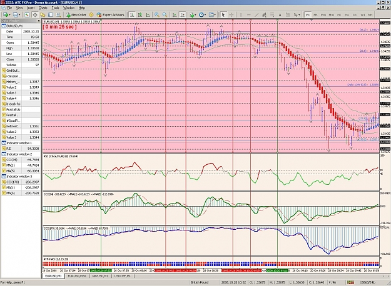Switch to the GBPUSD,M1 chart tab
This screenshot has width=391, height=286.
(x=99, y=276)
